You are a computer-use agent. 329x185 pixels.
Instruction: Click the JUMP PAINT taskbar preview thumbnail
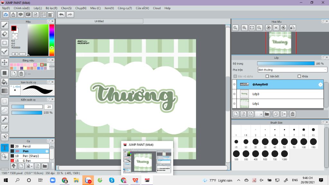147,161
